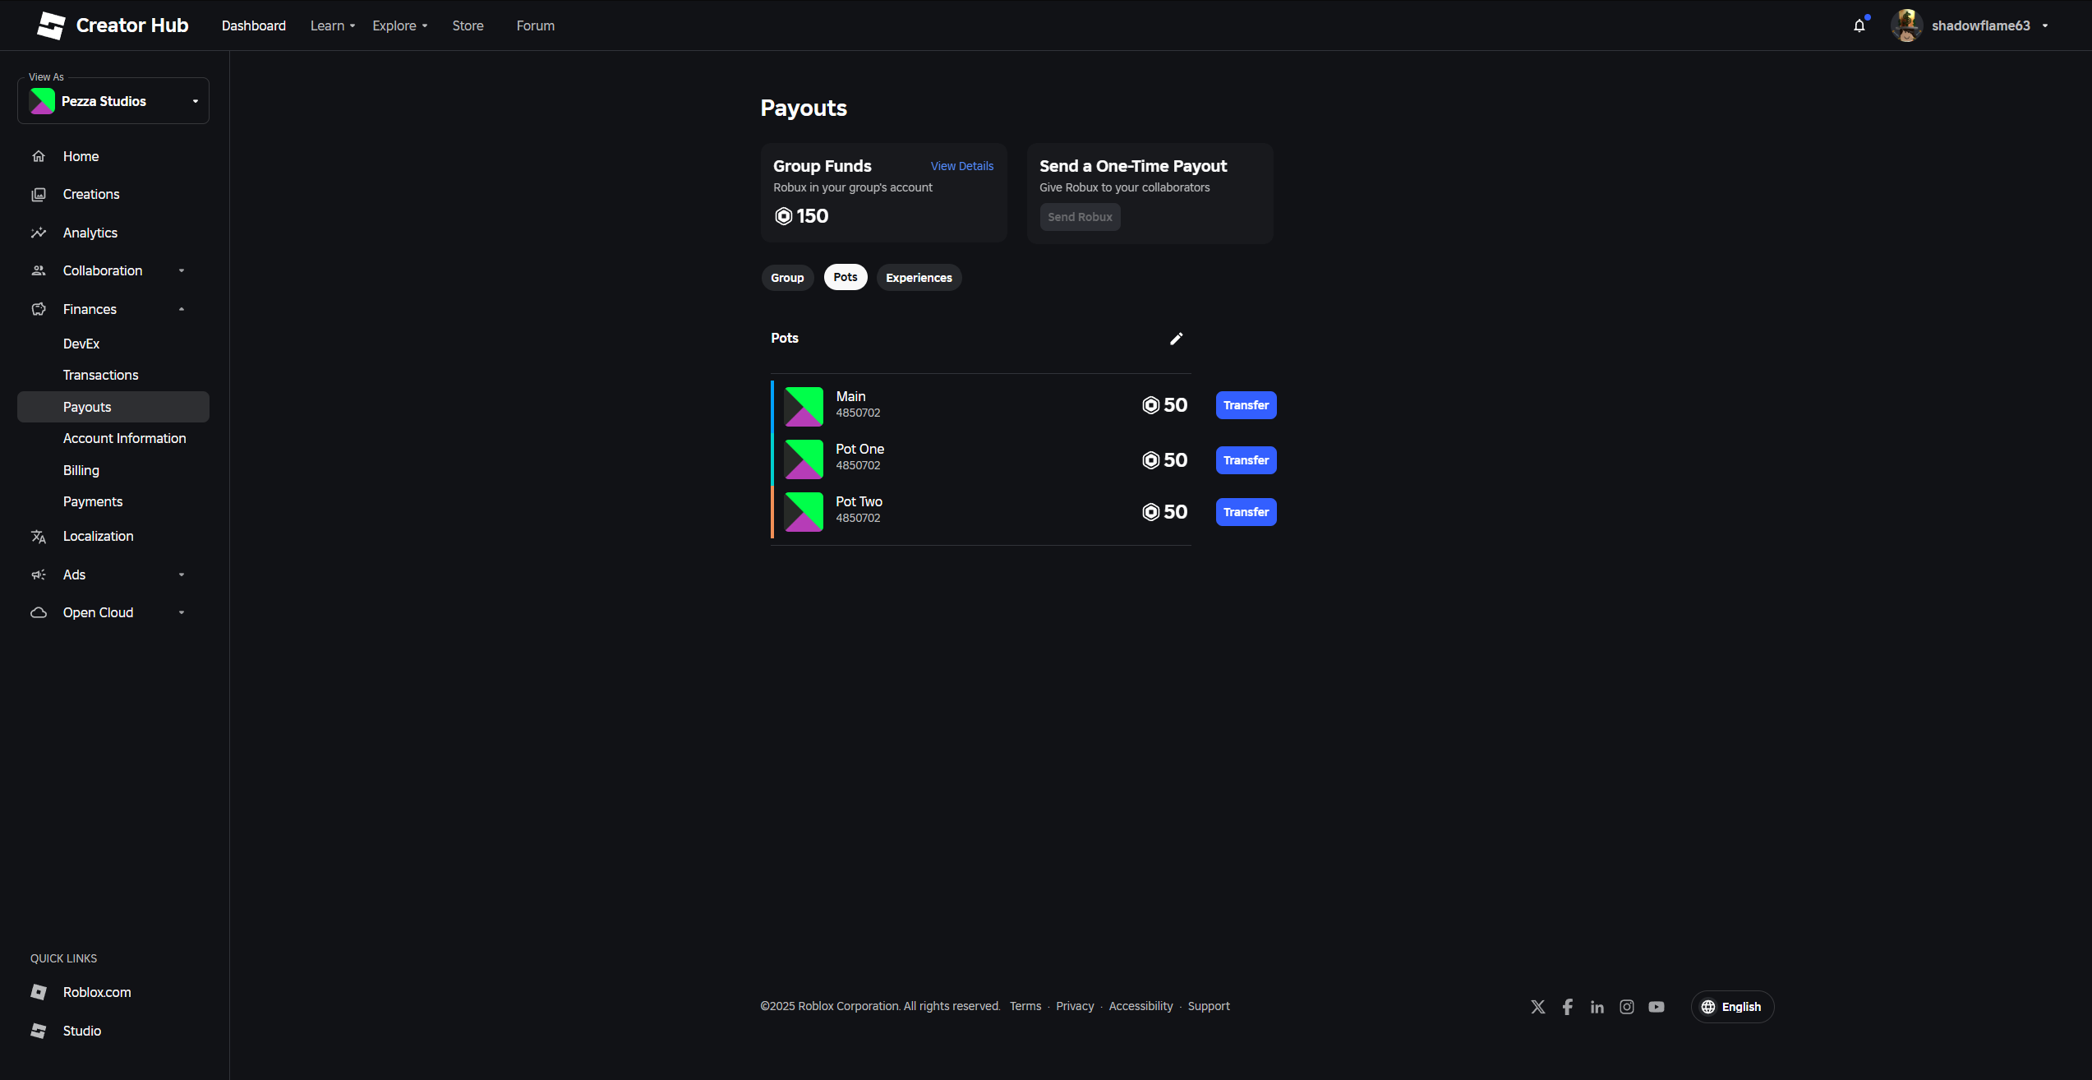The image size is (2092, 1080).
Task: Open the English language selector
Action: [1732, 1007]
